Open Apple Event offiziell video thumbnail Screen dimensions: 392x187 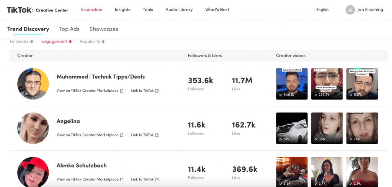tap(292, 84)
